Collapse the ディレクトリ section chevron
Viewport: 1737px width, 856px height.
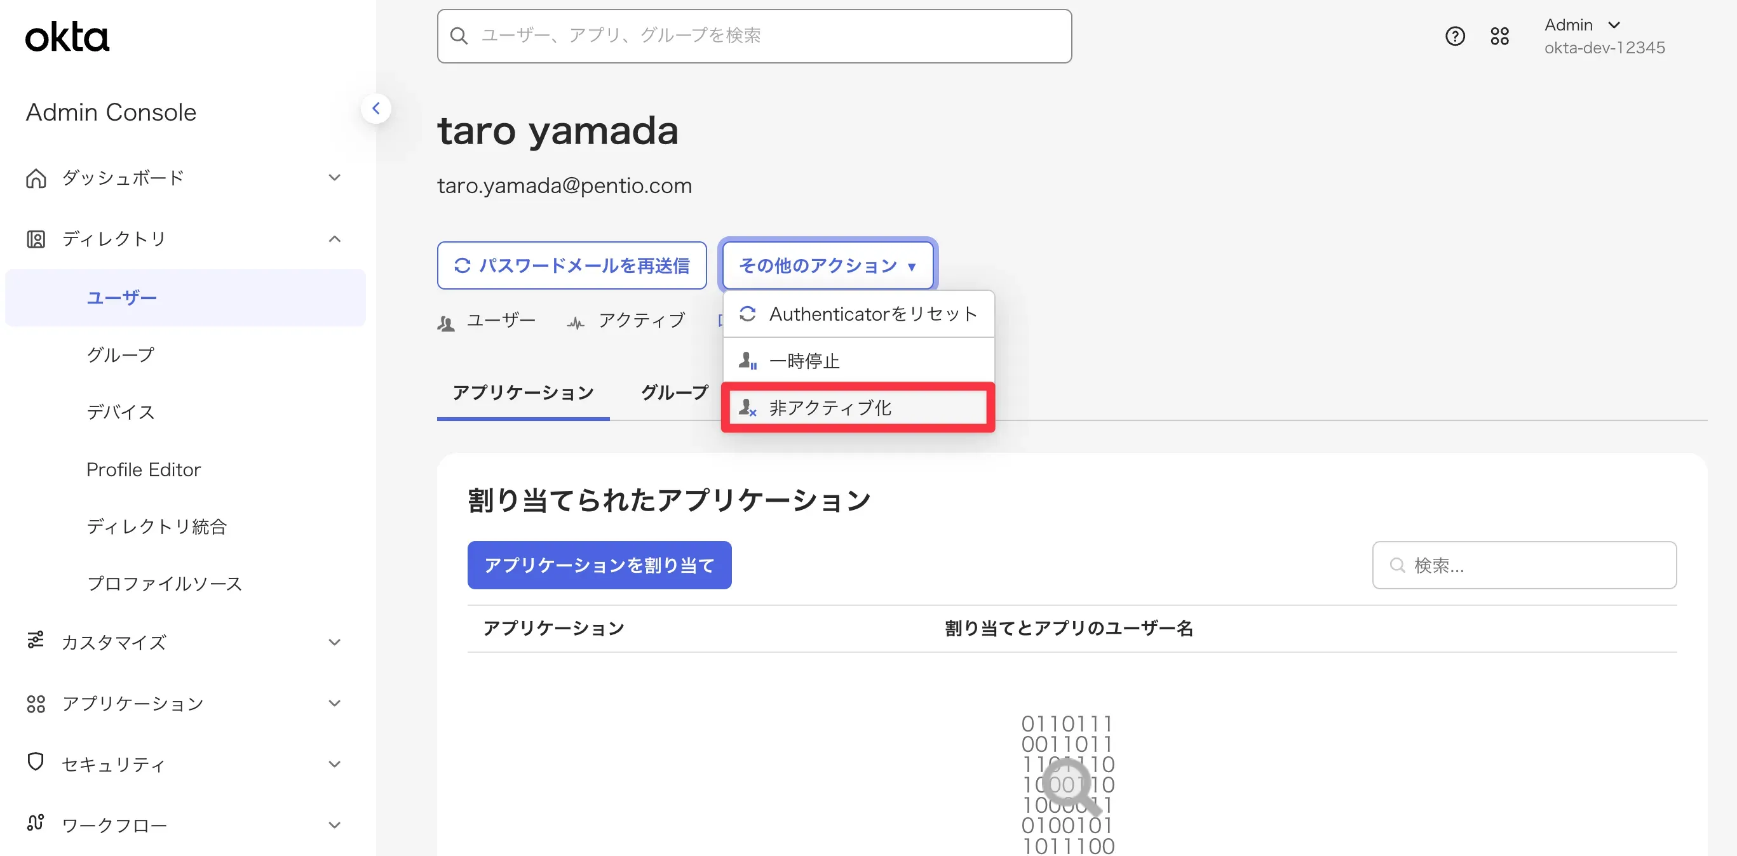pos(334,239)
